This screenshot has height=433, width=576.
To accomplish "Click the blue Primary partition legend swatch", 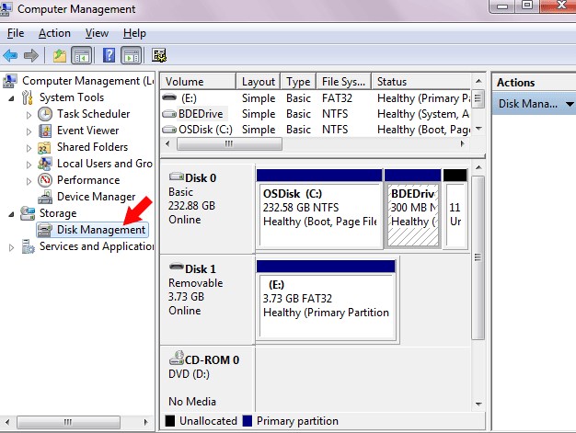I will click(248, 421).
